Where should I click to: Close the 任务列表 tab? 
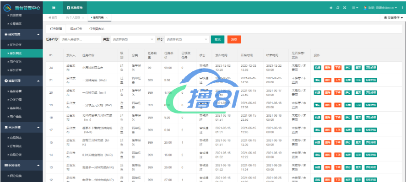tap(107, 17)
